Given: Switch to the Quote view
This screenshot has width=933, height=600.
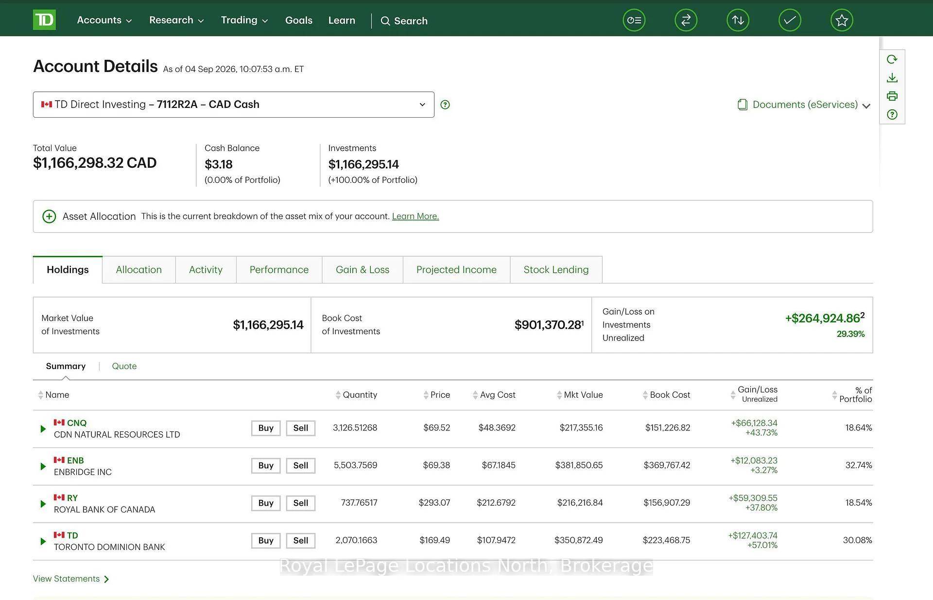Looking at the screenshot, I should [124, 366].
